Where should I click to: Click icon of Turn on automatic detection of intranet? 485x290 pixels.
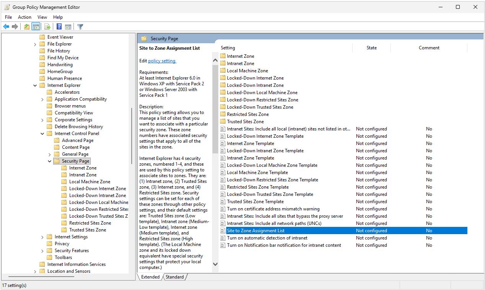223,238
